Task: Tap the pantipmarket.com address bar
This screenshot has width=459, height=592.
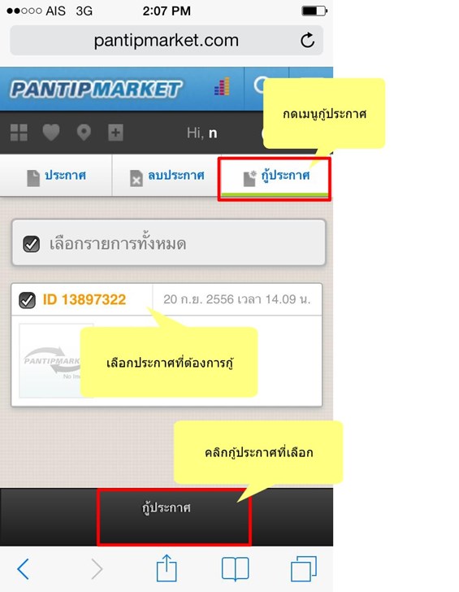Action: click(x=167, y=41)
